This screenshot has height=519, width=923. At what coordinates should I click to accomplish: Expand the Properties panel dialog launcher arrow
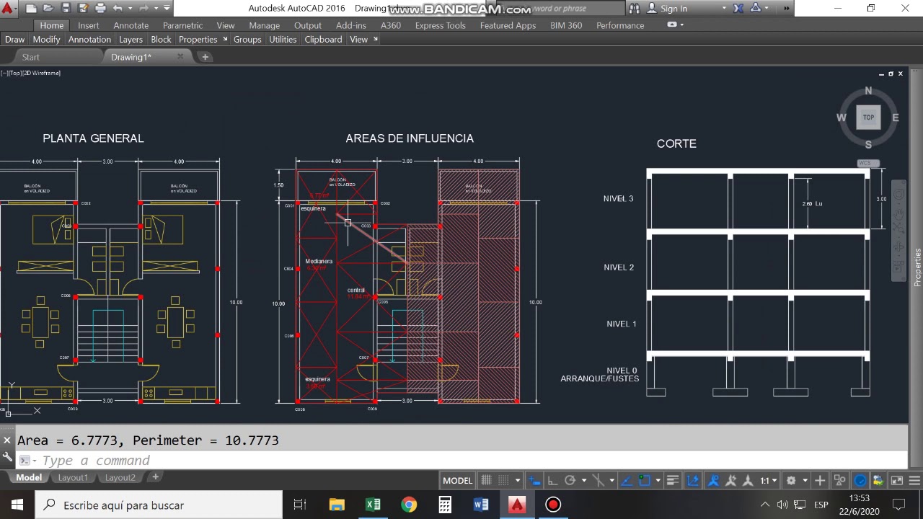point(225,39)
